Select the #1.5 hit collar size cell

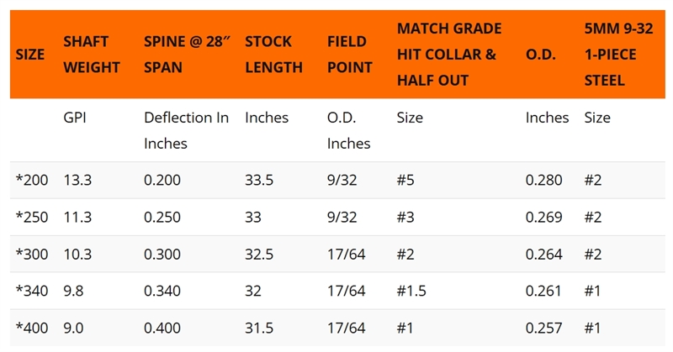(411, 291)
